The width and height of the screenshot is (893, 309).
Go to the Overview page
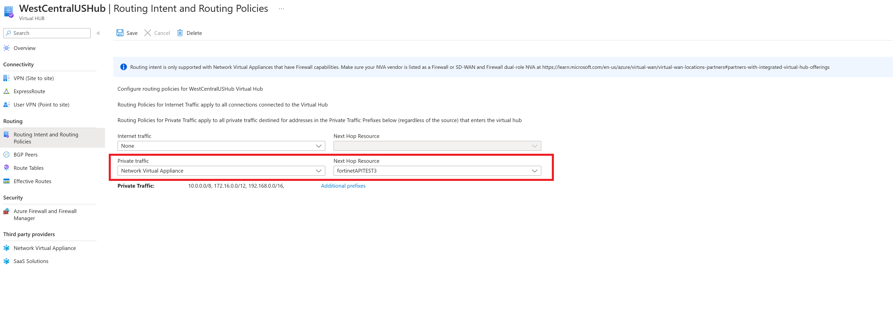coord(24,48)
